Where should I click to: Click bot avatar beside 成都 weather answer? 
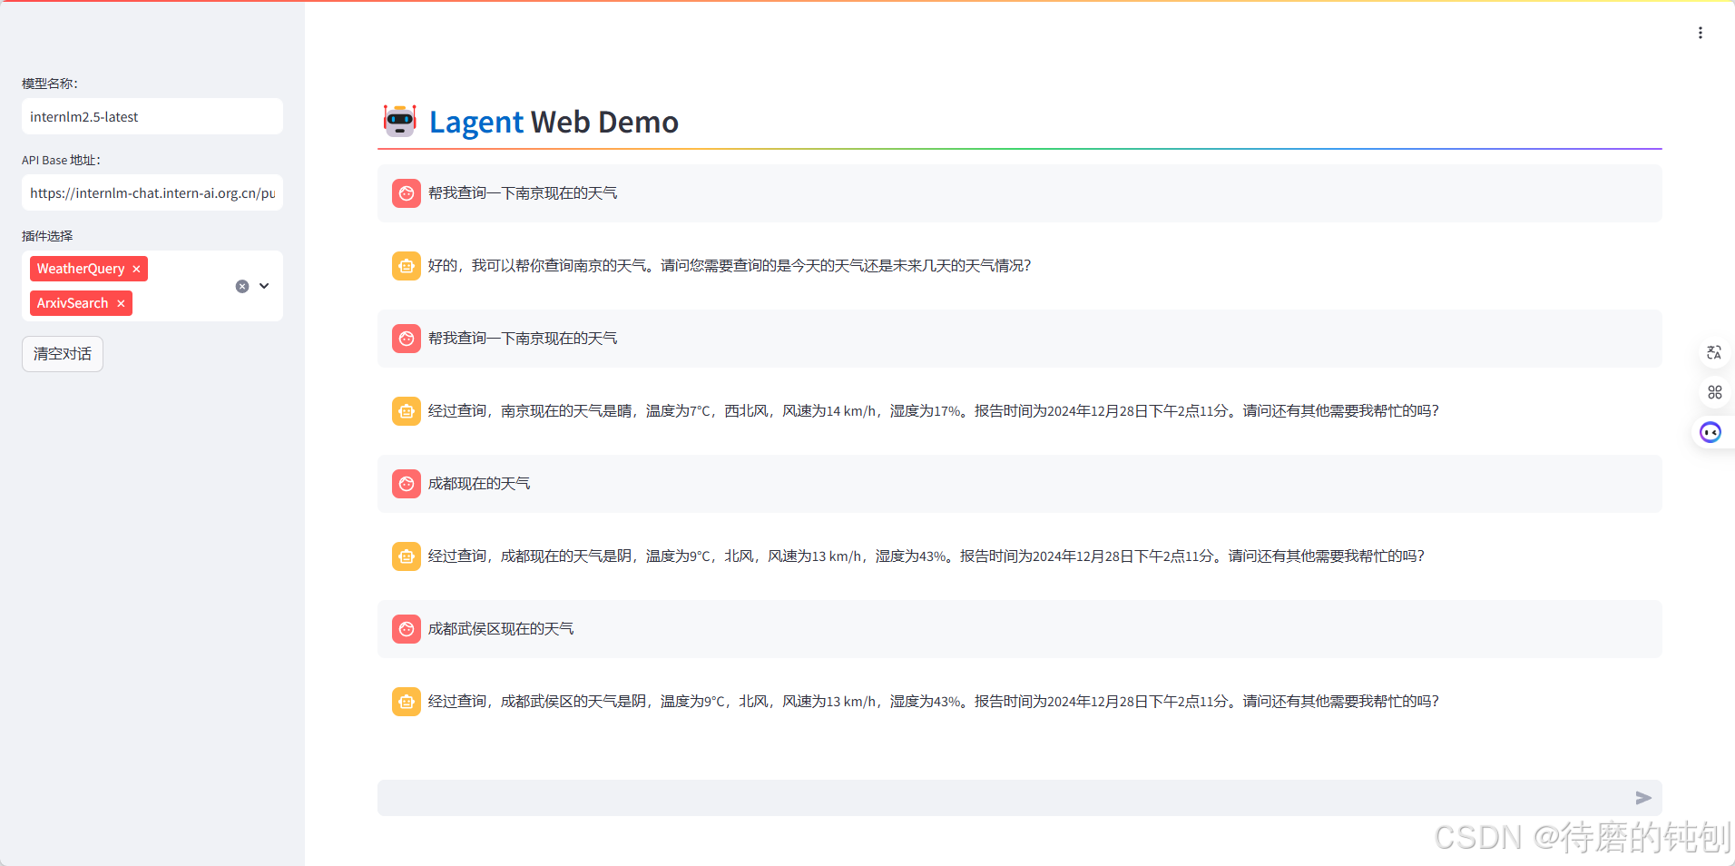[x=407, y=556]
